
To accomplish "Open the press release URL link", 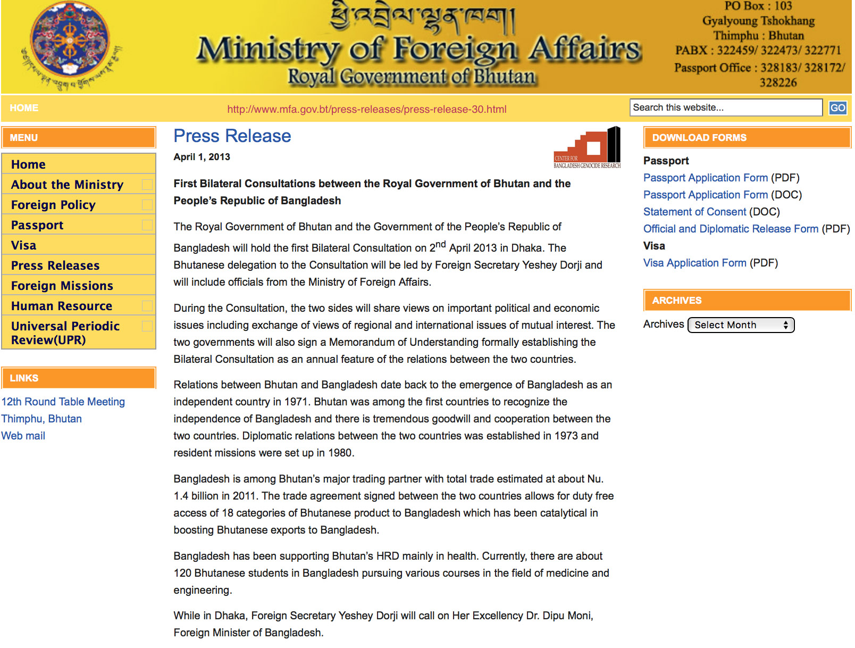I will point(367,109).
